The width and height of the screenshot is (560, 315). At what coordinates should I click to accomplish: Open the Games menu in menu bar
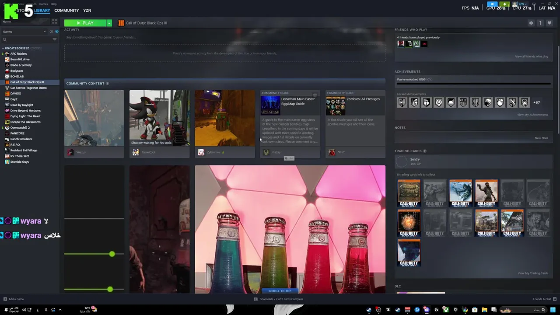tap(43, 4)
